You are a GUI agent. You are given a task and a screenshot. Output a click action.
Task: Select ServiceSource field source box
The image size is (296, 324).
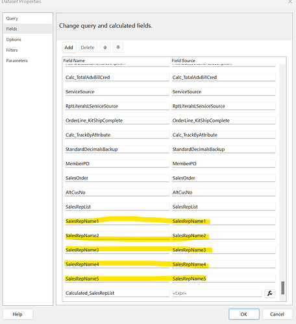(x=224, y=92)
